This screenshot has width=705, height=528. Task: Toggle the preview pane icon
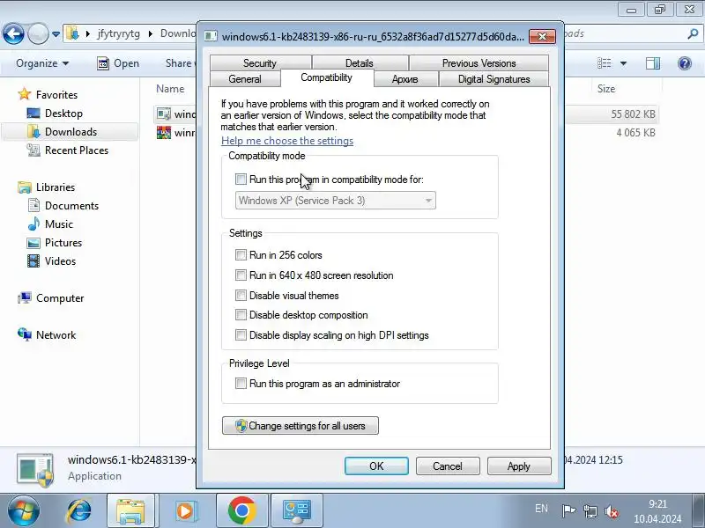pyautogui.click(x=653, y=63)
